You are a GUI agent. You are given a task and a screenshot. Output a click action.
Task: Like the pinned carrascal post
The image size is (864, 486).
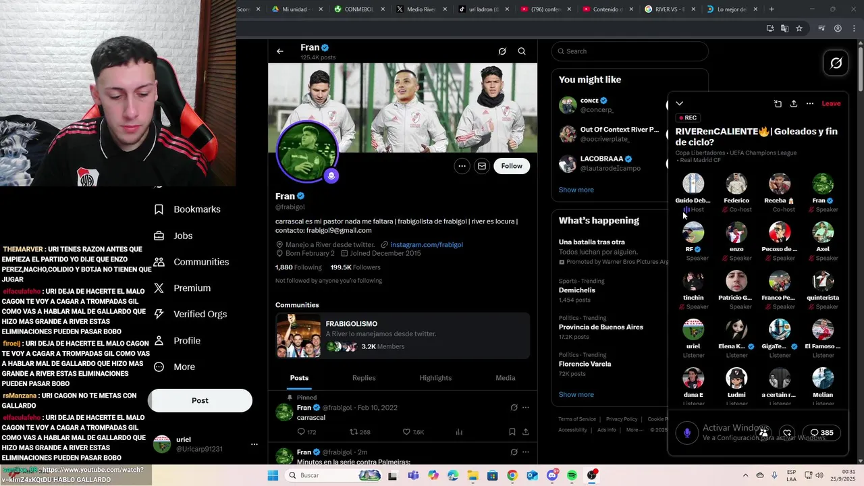413,432
